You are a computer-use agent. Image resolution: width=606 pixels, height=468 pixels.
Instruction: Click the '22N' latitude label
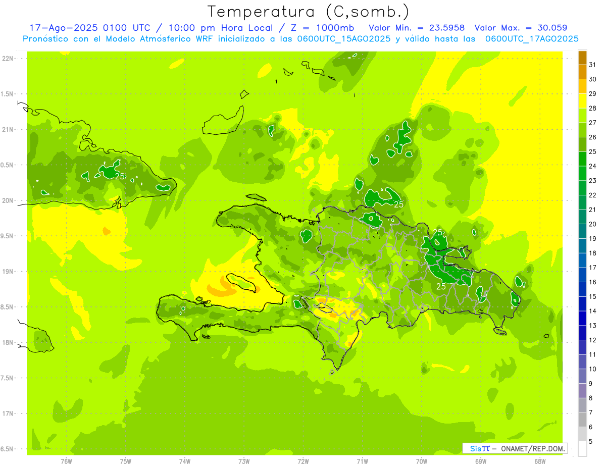8,59
